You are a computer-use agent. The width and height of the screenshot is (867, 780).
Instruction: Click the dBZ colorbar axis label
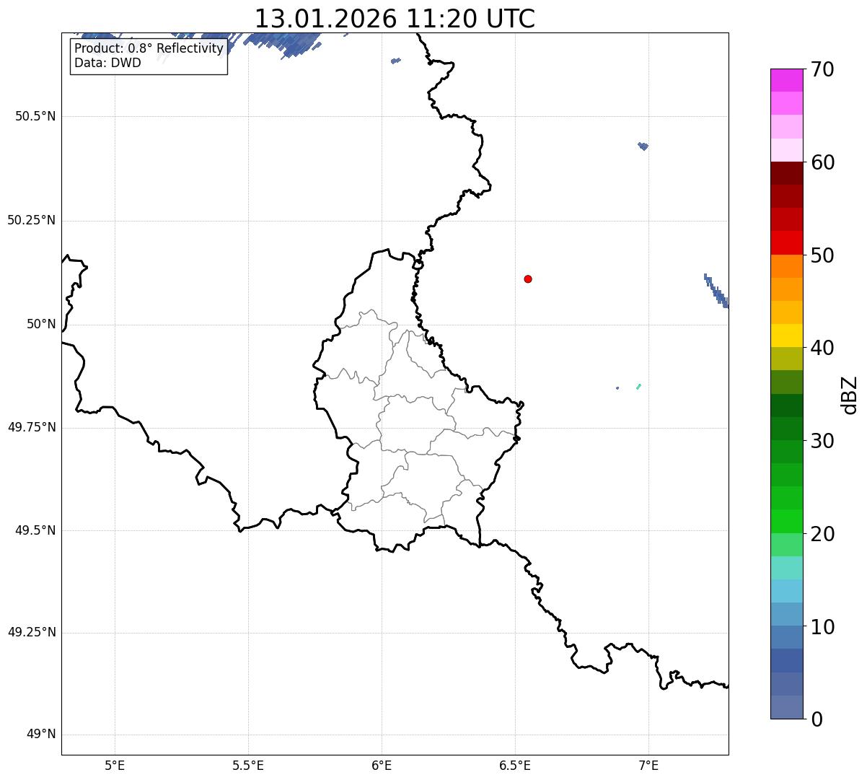click(x=850, y=395)
